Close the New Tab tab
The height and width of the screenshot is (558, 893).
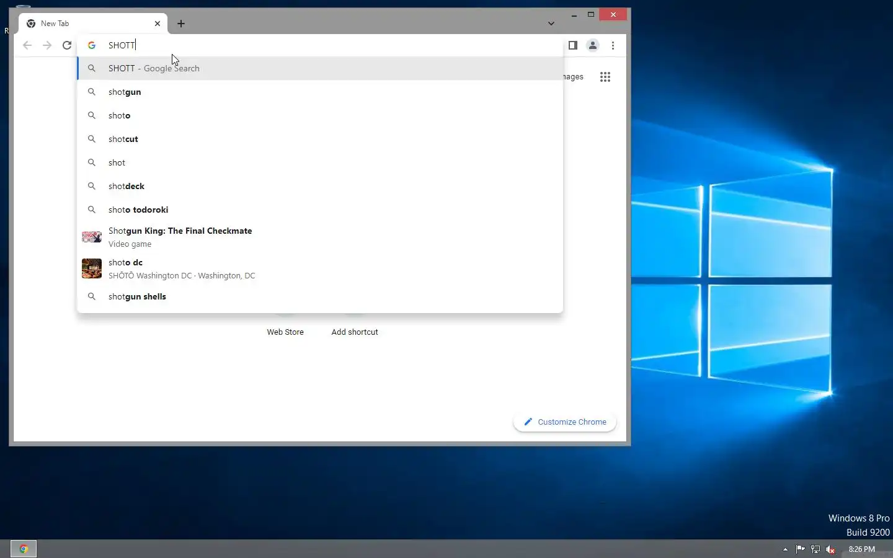[158, 24]
